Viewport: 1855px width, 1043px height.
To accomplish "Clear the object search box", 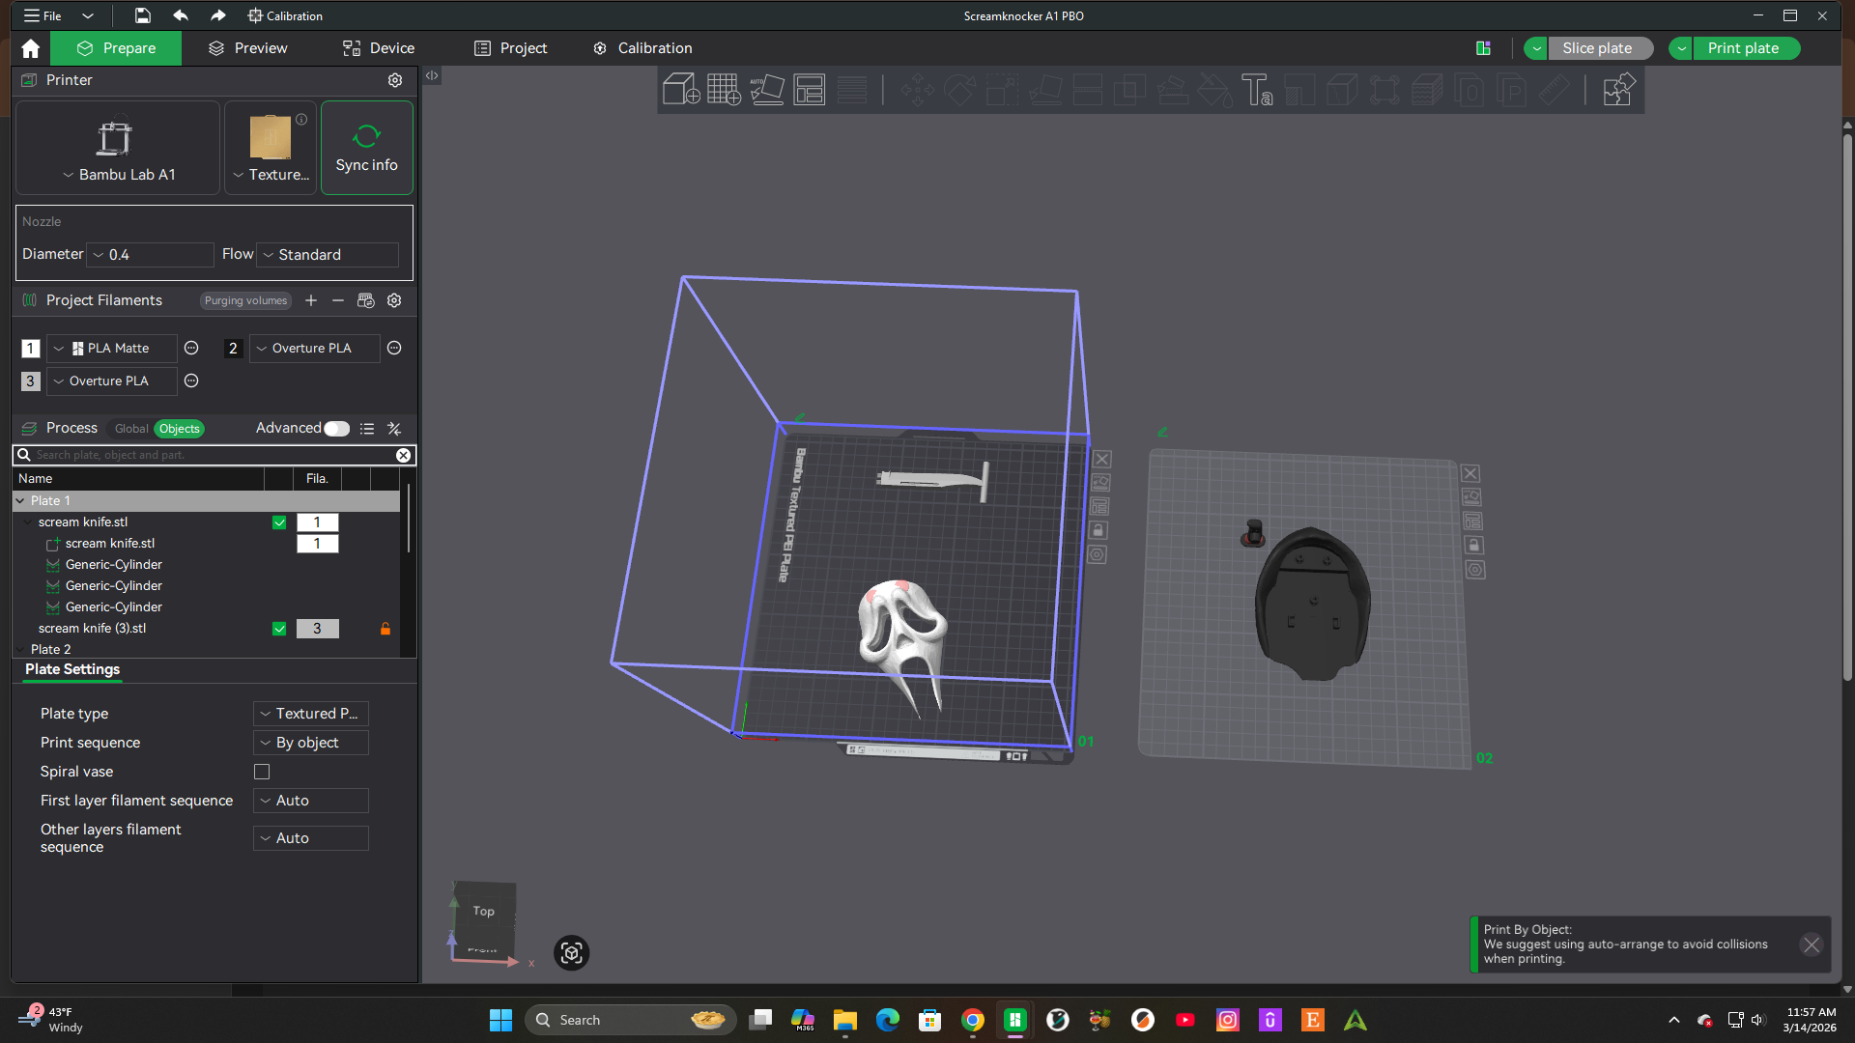I will (404, 455).
